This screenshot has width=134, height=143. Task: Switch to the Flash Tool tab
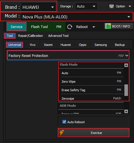point(39,27)
